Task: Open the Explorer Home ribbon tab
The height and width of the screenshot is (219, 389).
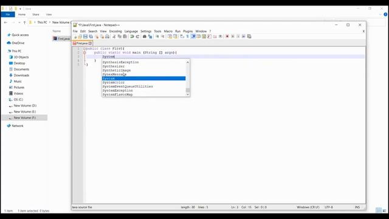Action: (22, 15)
